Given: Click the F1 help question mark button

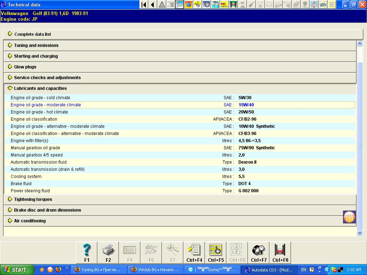Looking at the screenshot, I should tap(87, 252).
